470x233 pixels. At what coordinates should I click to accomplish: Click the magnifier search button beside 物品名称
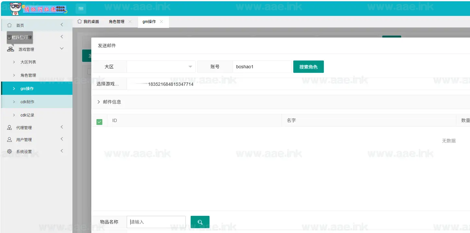[200, 222]
